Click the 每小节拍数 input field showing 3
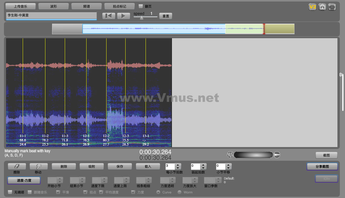Screen dimensions: 345x198 (x=170, y=166)
